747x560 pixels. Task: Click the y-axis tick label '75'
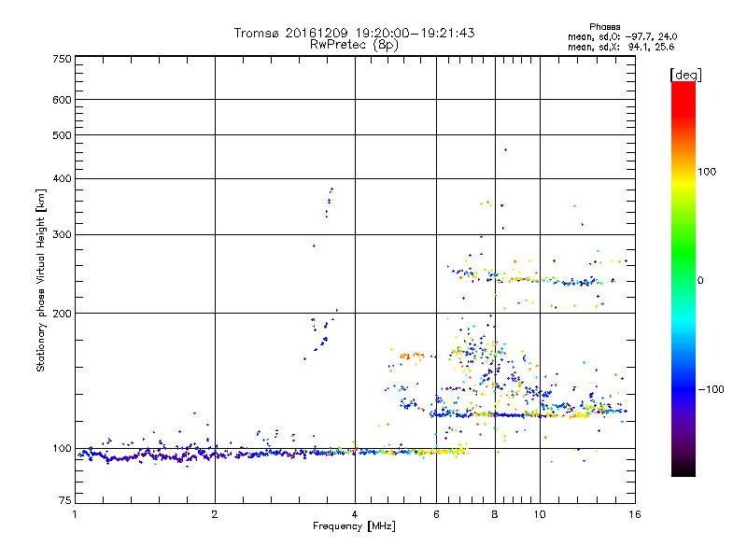tap(65, 500)
